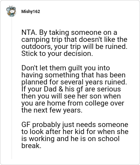Click the word NTA at comment start
Viewport: 140px width, 165px height.
coord(28,32)
